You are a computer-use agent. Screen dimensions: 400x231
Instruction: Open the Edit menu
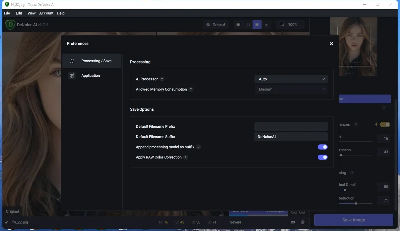[19, 13]
